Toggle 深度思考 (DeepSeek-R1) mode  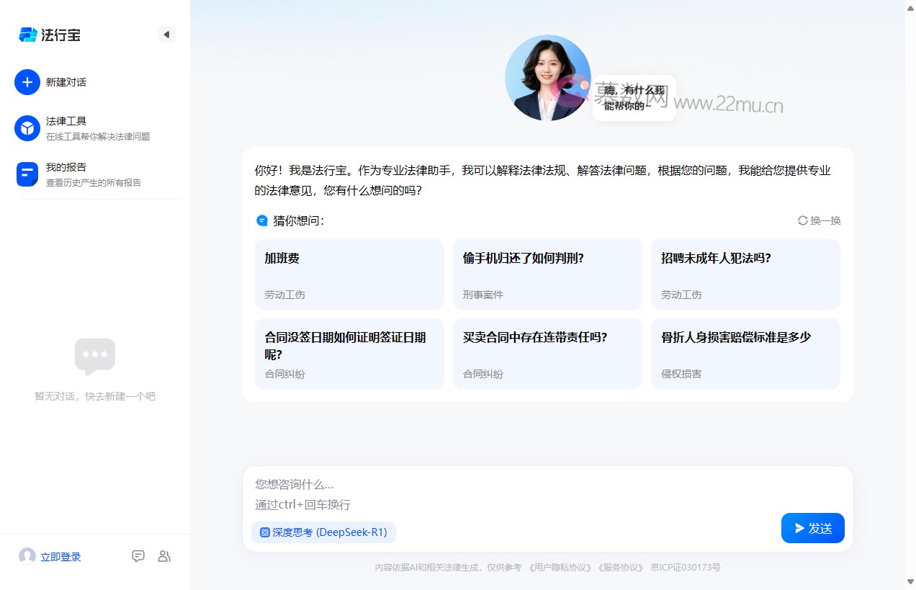pyautogui.click(x=323, y=532)
